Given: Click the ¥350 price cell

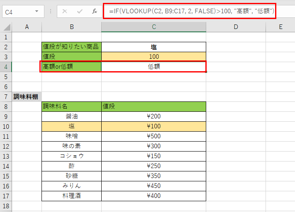Looking at the screenshot, I should coord(154,176).
